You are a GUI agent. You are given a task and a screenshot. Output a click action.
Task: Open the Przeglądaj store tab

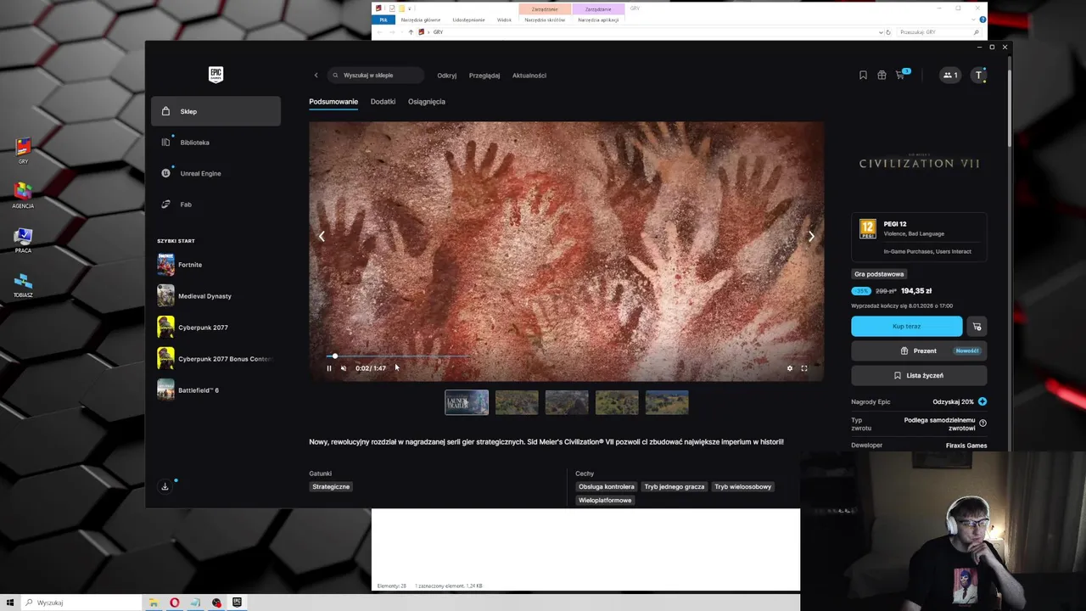coord(484,76)
